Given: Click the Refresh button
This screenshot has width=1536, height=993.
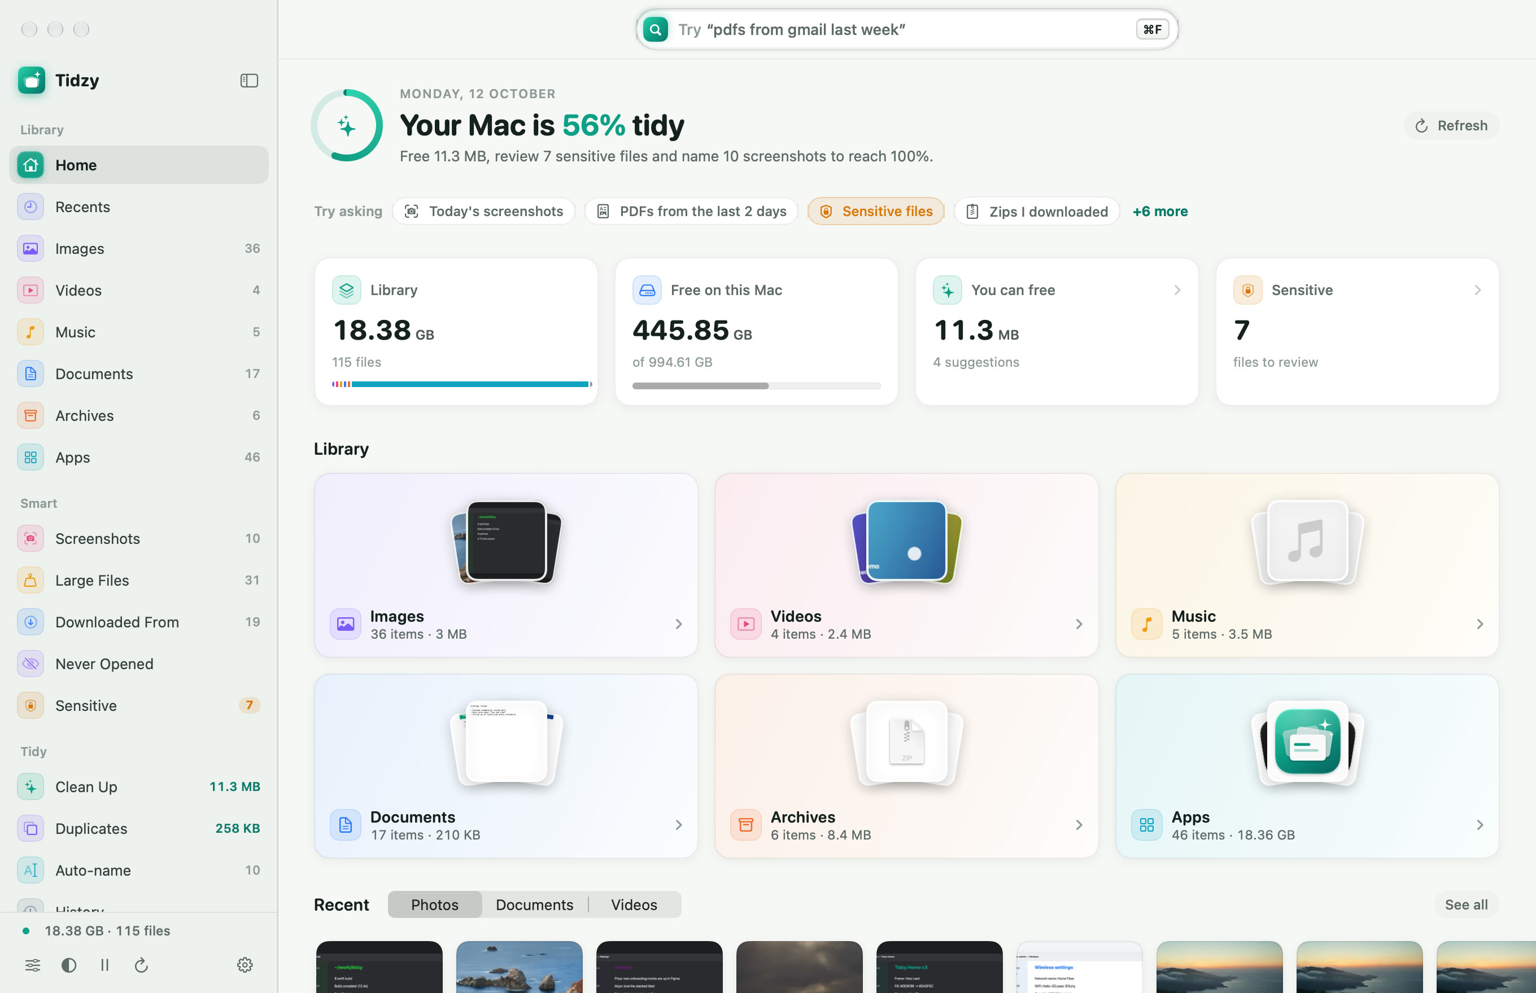Looking at the screenshot, I should tap(1451, 126).
